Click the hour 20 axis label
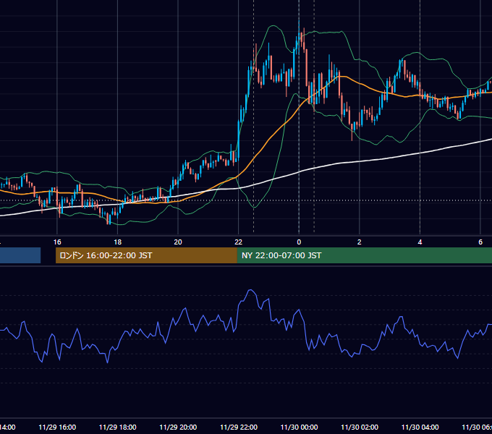This screenshot has height=434, width=492. point(178,242)
